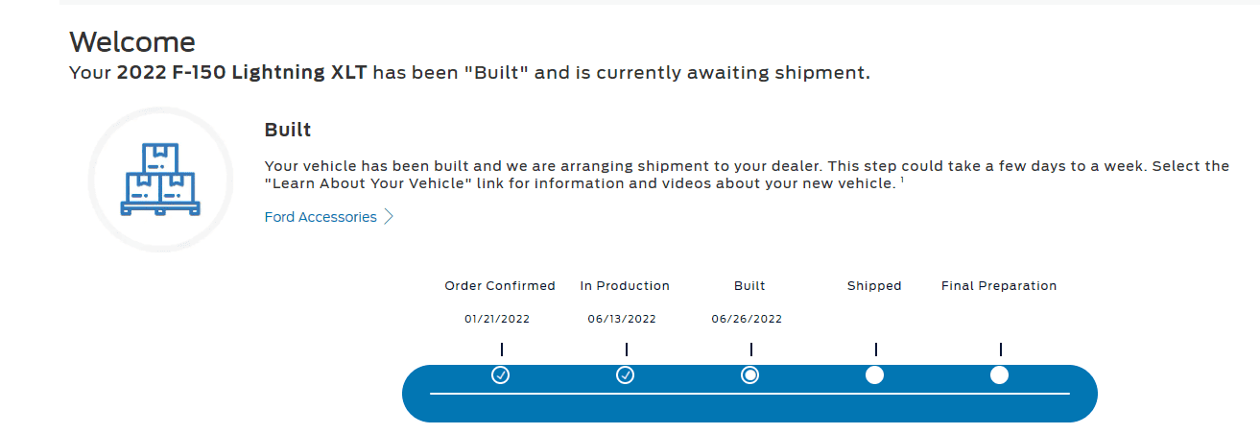The image size is (1260, 434).
Task: Click the 06/13/2022 production date
Action: [622, 319]
